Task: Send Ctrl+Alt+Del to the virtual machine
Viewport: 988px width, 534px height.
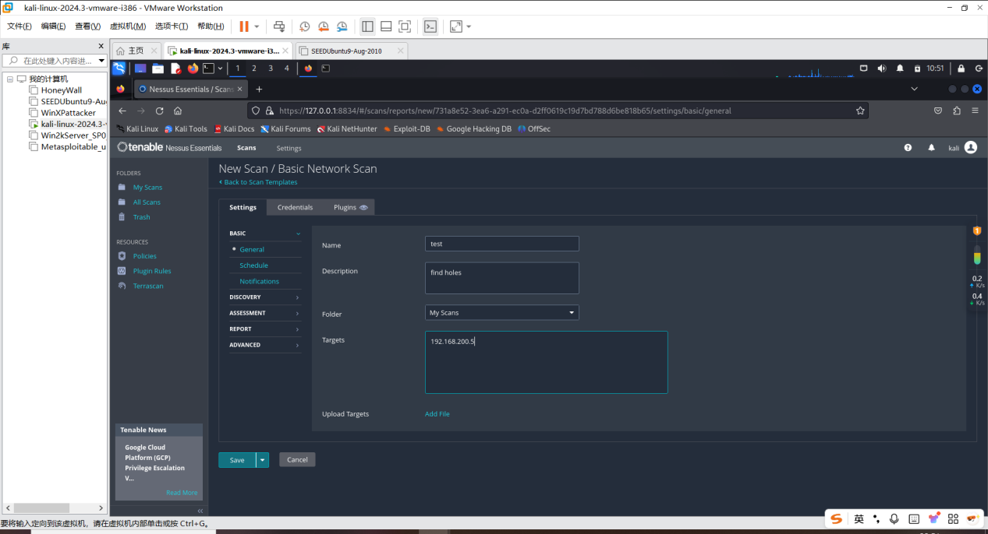Action: [x=279, y=26]
